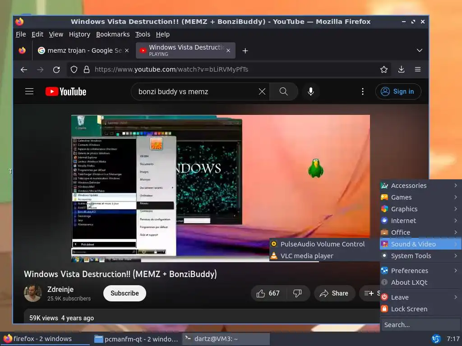Go back with the browser back arrow
The height and width of the screenshot is (346, 462).
point(24,69)
